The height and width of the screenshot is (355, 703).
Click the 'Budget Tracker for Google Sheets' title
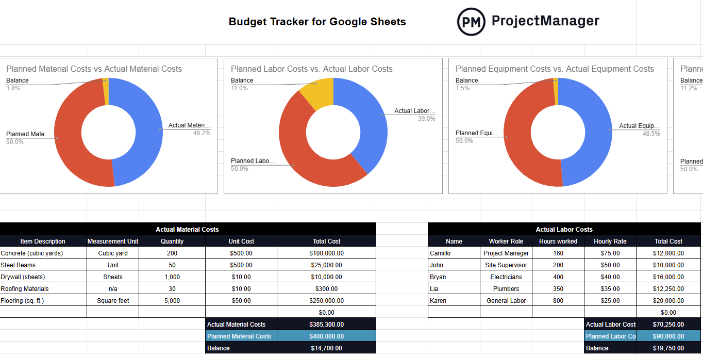click(x=317, y=22)
